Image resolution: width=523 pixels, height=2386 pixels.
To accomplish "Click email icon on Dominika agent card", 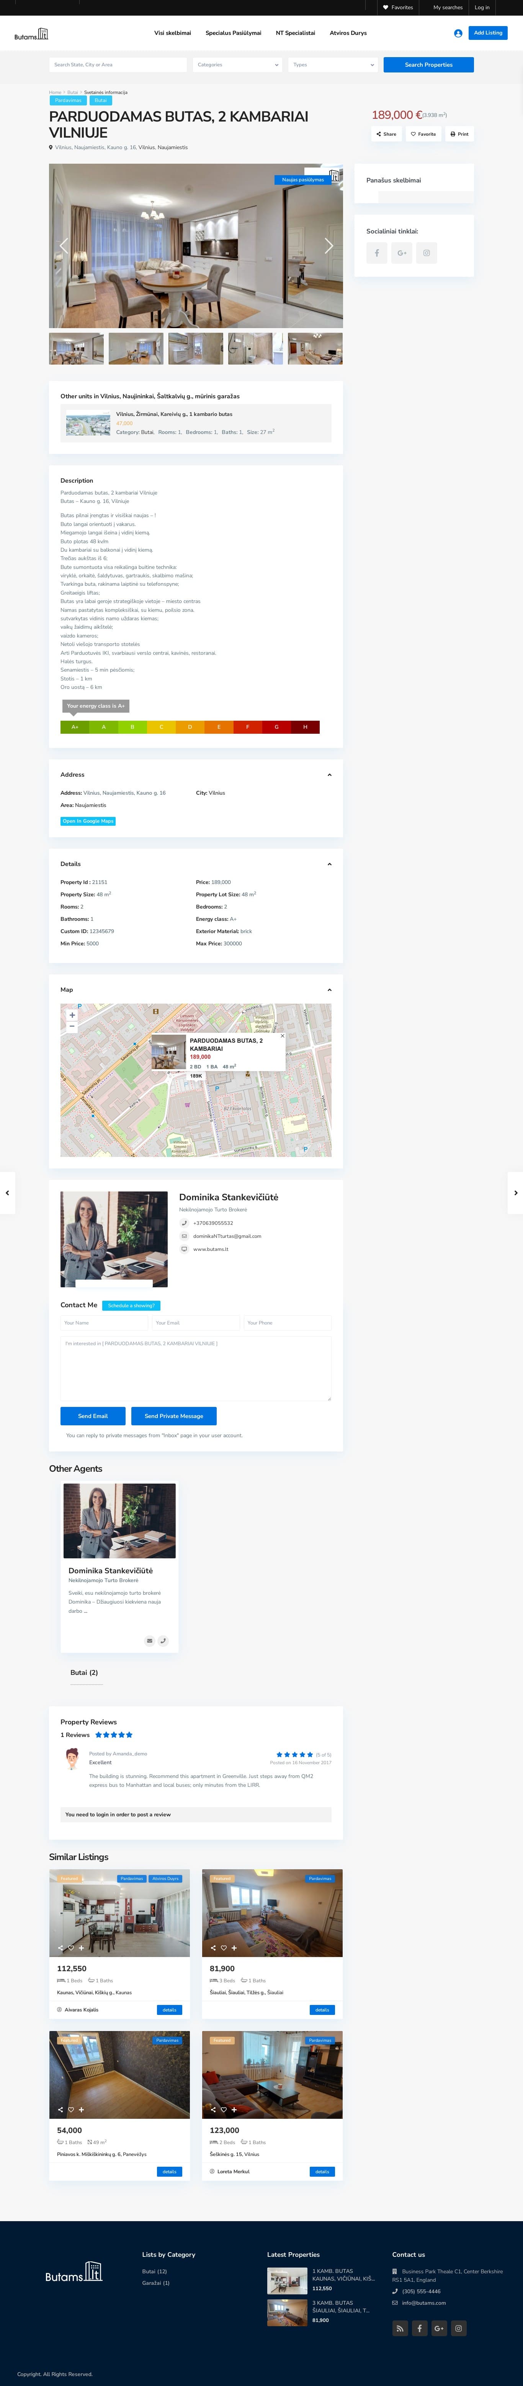I will tap(150, 1640).
